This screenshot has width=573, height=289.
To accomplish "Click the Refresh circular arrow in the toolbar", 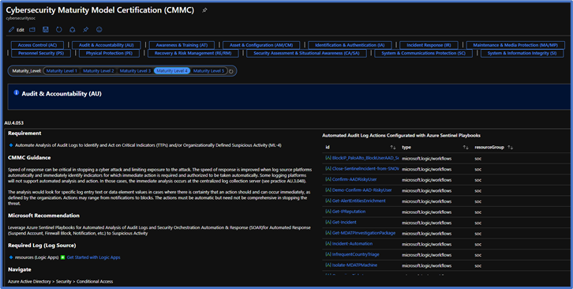I will [x=59, y=30].
